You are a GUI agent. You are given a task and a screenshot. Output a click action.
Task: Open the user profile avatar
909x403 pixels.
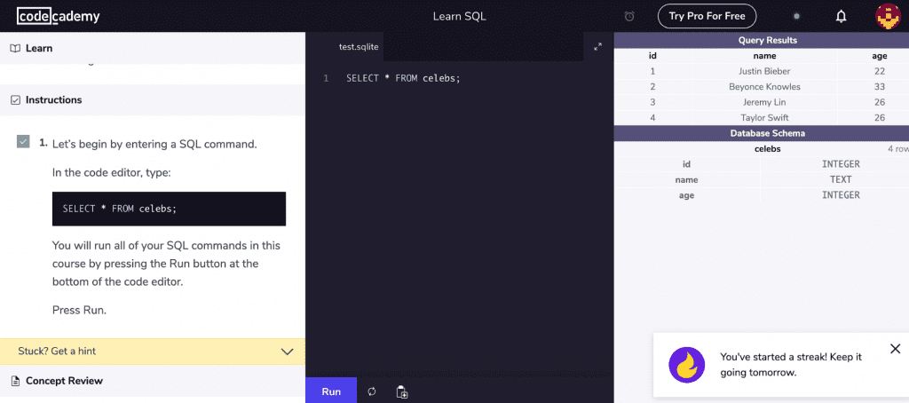(x=888, y=16)
